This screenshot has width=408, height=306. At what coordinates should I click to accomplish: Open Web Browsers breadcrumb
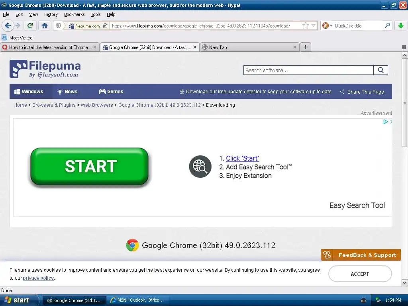click(x=97, y=105)
